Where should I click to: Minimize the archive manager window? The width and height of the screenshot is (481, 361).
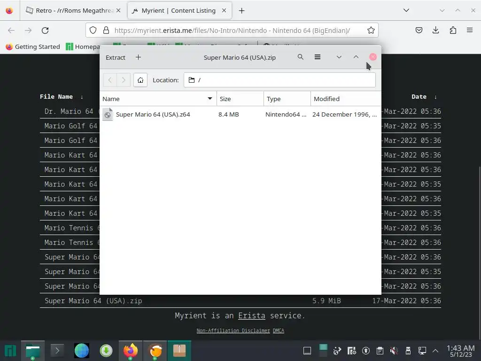[x=339, y=57]
